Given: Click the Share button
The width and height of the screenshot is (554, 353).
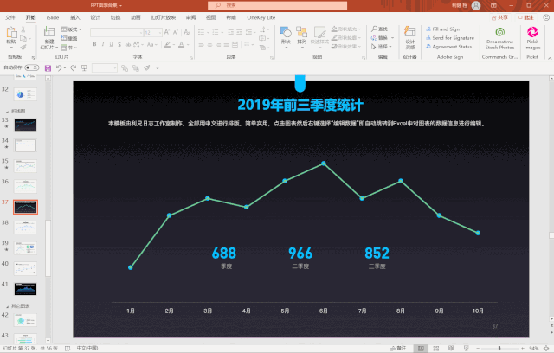Looking at the screenshot, I should click(x=500, y=17).
